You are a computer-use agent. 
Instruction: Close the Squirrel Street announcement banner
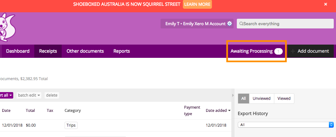[326, 4]
